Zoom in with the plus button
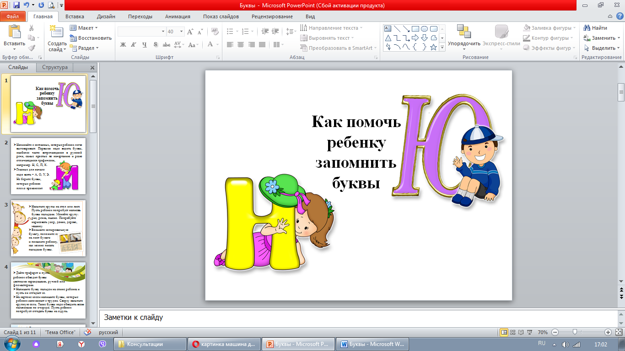Image resolution: width=625 pixels, height=351 pixels. [608, 332]
